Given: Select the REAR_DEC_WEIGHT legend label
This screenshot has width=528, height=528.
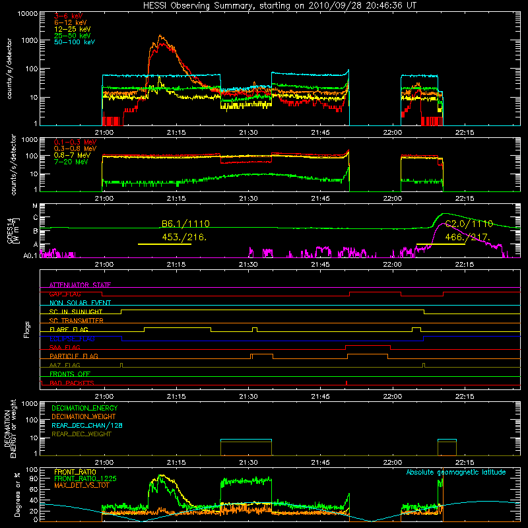Looking at the screenshot, I should coord(81,434).
